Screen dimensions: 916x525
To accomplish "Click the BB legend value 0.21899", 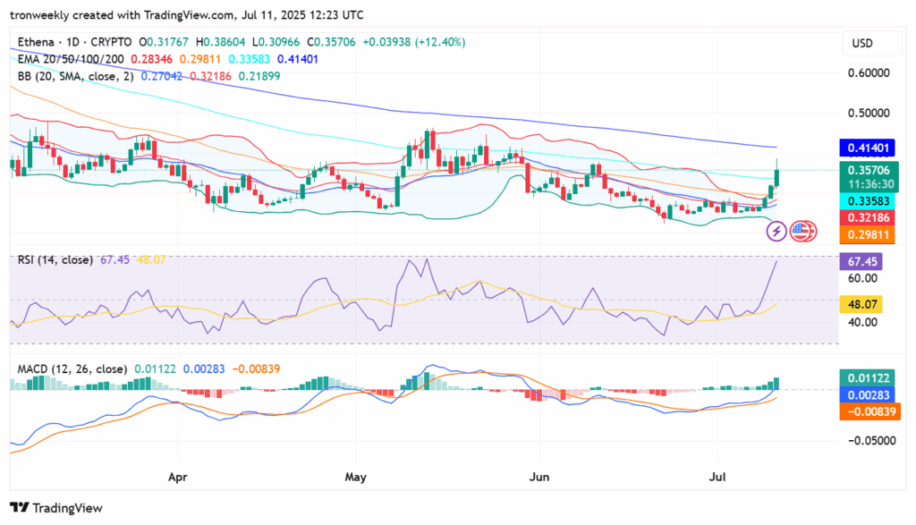I will pos(259,76).
